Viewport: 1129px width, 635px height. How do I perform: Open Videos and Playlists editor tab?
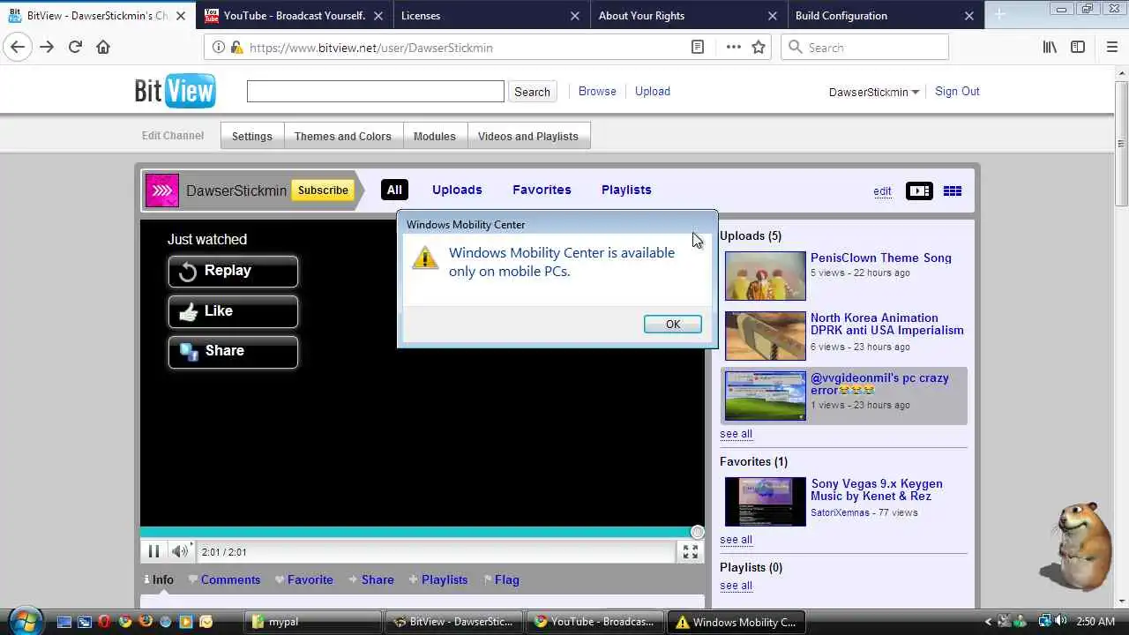(x=528, y=136)
